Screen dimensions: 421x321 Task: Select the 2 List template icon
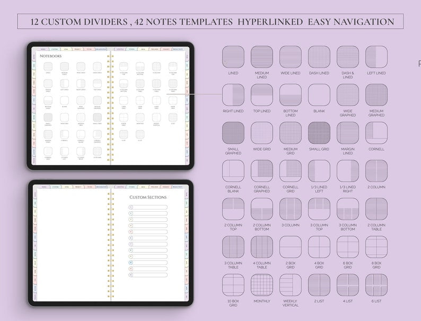click(x=319, y=285)
